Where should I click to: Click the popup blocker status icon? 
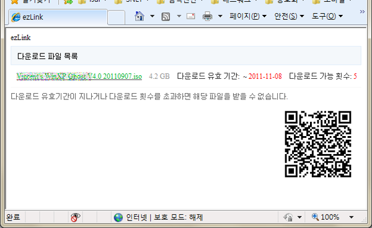click(75, 217)
